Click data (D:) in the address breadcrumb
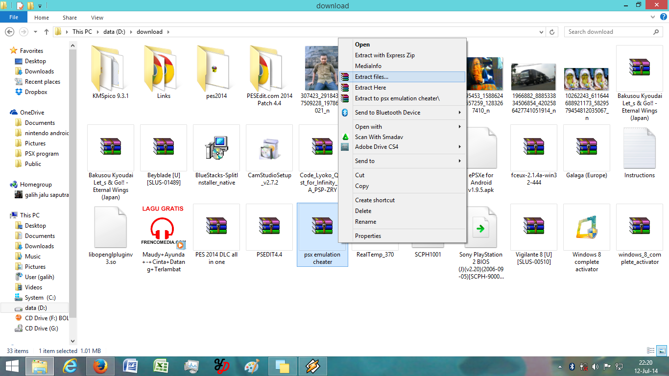 [114, 32]
